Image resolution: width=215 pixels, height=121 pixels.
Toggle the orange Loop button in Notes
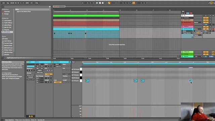click(x=48, y=74)
